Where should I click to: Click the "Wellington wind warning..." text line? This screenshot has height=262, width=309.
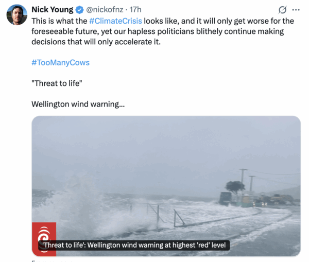coord(78,104)
